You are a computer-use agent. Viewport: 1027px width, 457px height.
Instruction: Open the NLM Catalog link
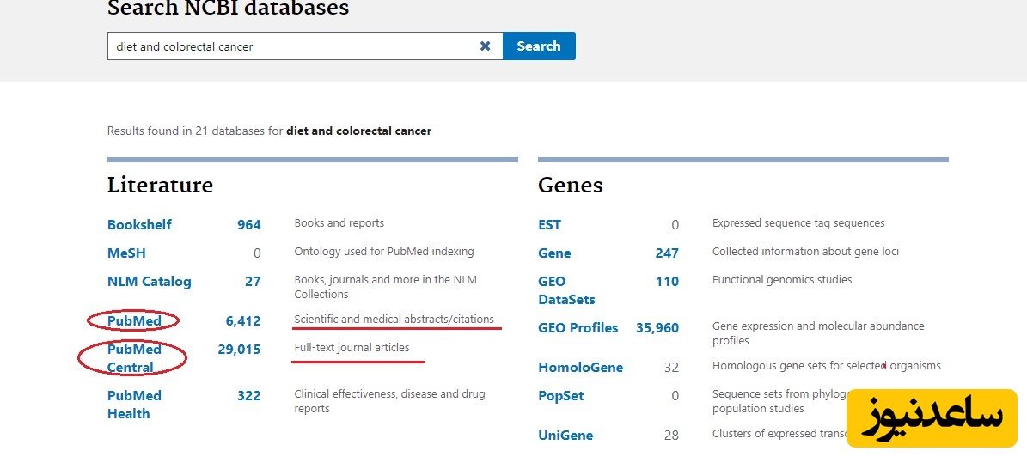149,282
